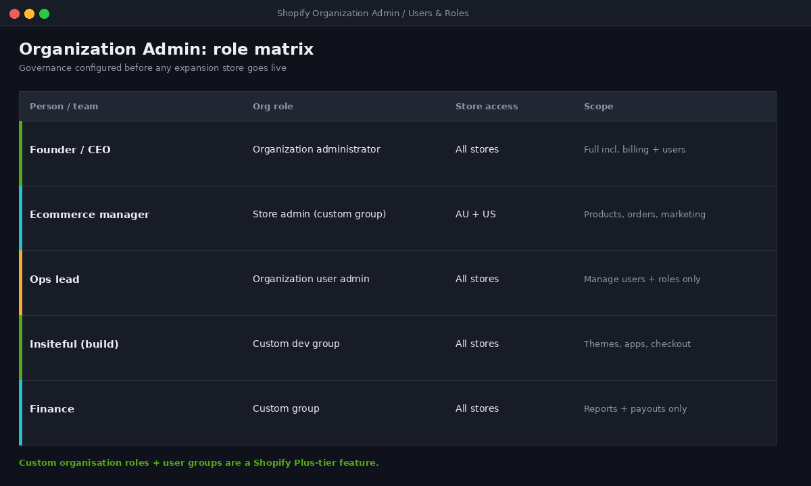Select the 'Ops lead' row name

point(55,279)
